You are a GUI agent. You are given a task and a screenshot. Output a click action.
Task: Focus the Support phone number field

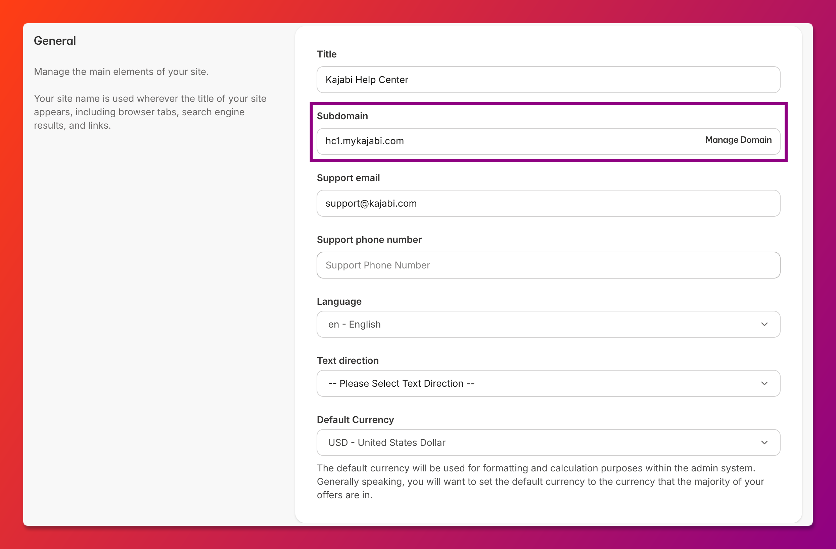coord(548,265)
